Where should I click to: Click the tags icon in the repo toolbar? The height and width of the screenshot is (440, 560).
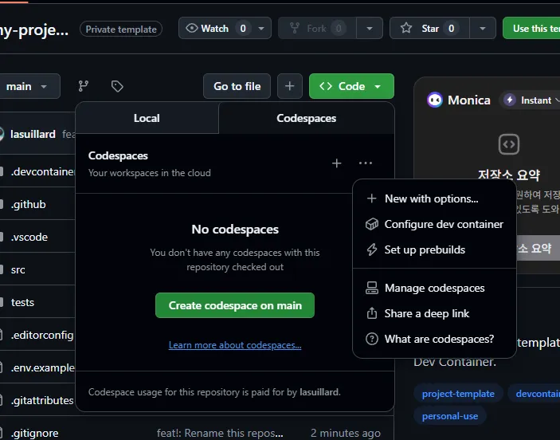click(x=117, y=86)
